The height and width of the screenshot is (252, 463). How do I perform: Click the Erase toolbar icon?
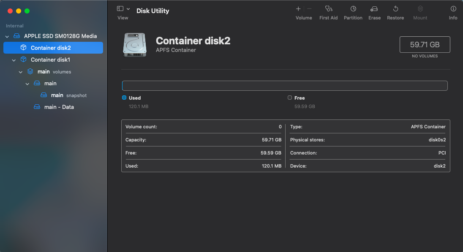pos(374,11)
